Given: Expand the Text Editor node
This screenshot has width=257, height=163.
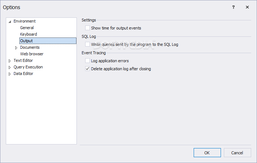Looking at the screenshot, I should pyautogui.click(x=10, y=61).
